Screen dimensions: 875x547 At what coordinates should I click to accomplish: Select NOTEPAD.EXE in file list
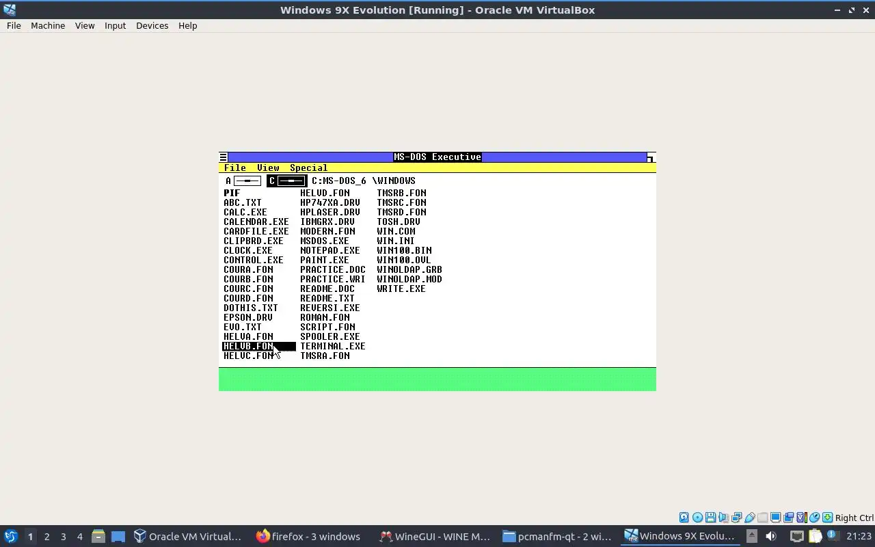point(329,251)
